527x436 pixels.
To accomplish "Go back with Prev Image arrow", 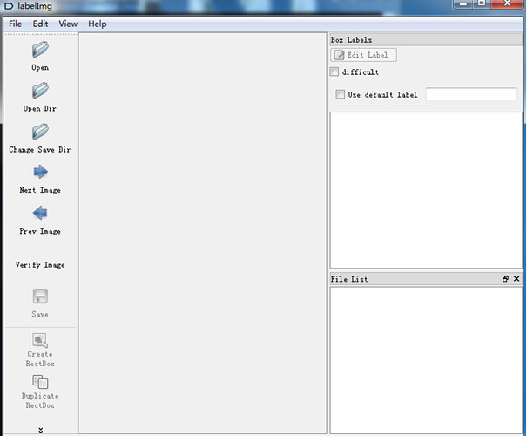I will point(40,213).
